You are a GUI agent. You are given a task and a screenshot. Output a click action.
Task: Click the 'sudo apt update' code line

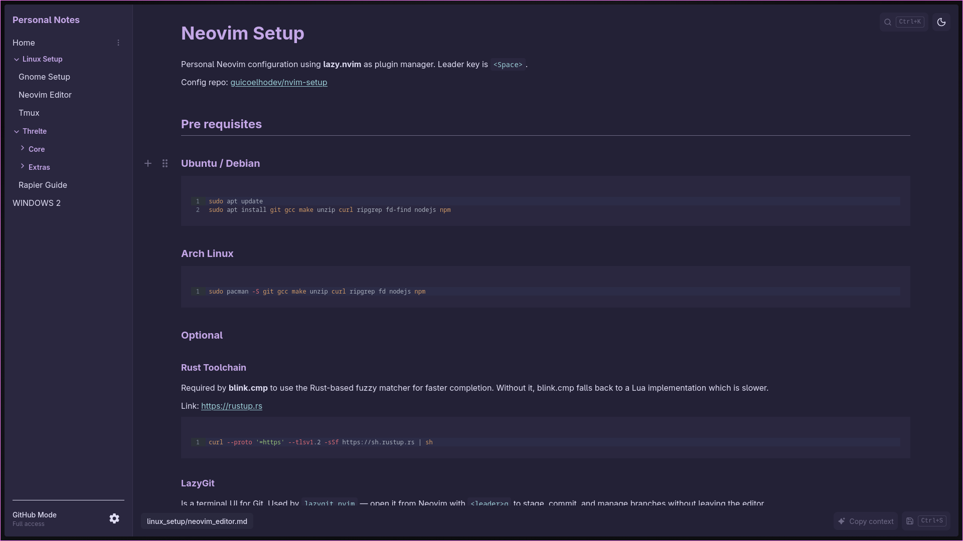click(236, 201)
